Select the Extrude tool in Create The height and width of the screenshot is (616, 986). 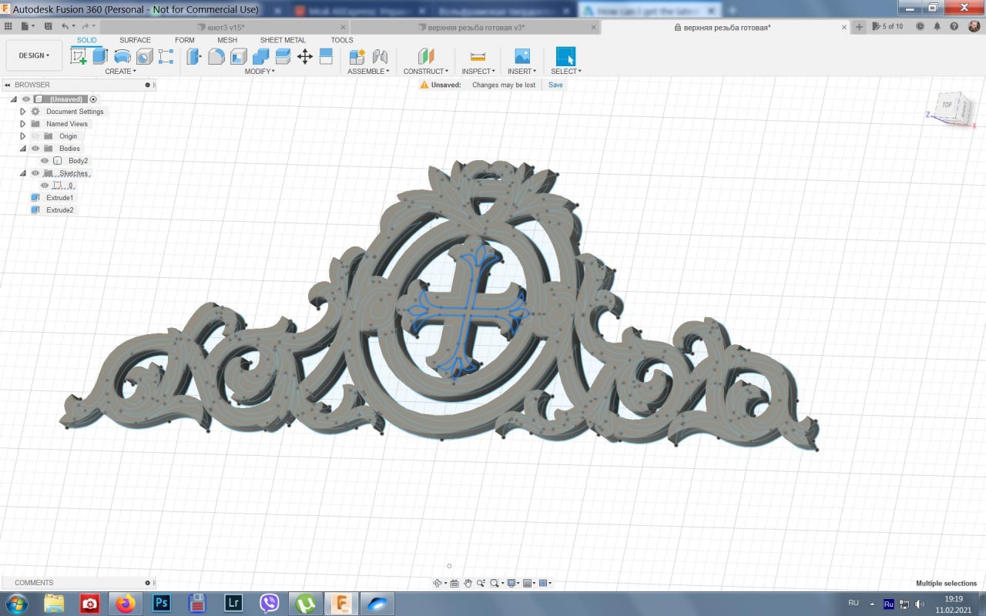click(100, 56)
